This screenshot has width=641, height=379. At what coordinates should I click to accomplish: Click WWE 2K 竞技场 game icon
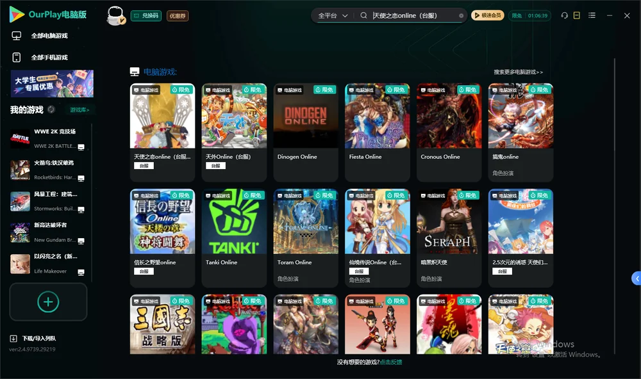click(x=20, y=138)
